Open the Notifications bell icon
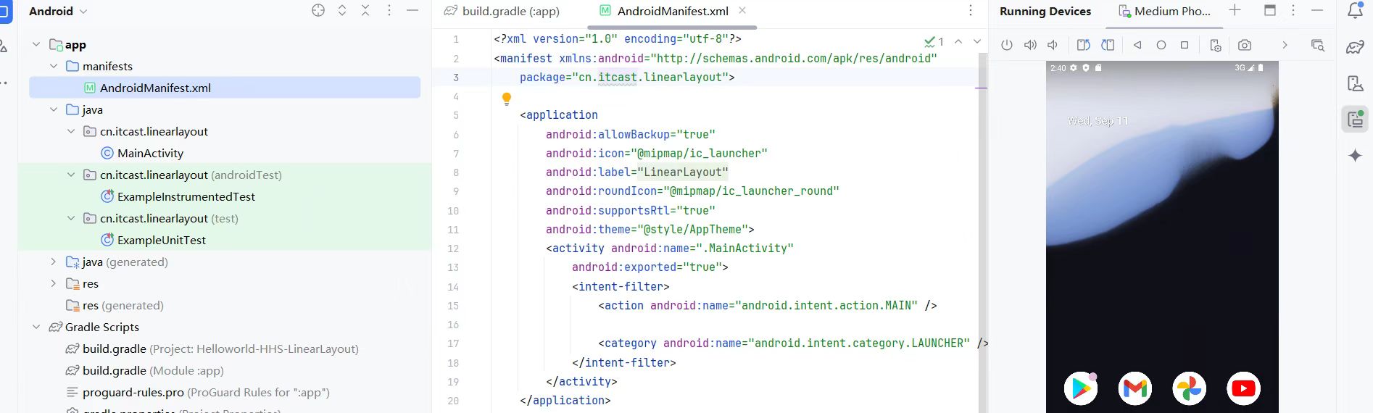Screen dimensions: 1373x413 click(x=1355, y=11)
